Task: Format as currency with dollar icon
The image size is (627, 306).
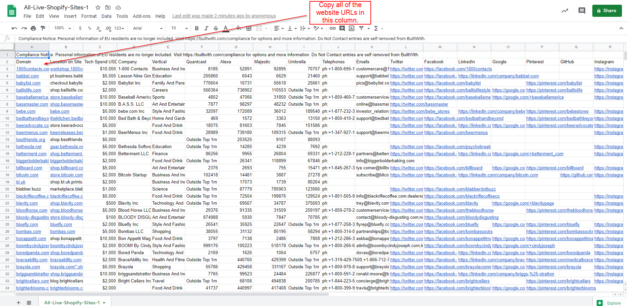Action: point(80,28)
